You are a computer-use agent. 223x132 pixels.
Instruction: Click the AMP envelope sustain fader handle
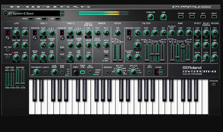(183, 47)
